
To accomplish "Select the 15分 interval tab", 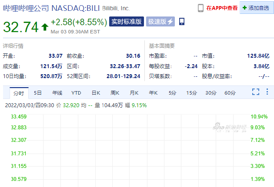I will coord(191,93).
